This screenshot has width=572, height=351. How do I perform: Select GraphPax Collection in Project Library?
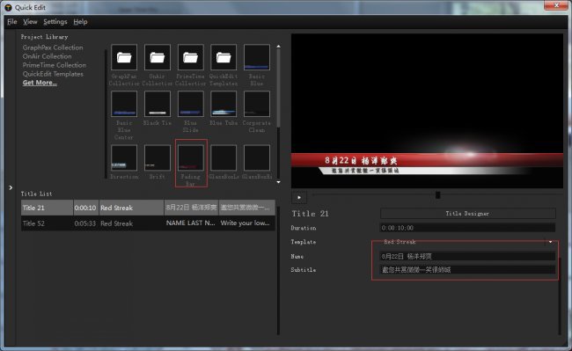click(53, 48)
